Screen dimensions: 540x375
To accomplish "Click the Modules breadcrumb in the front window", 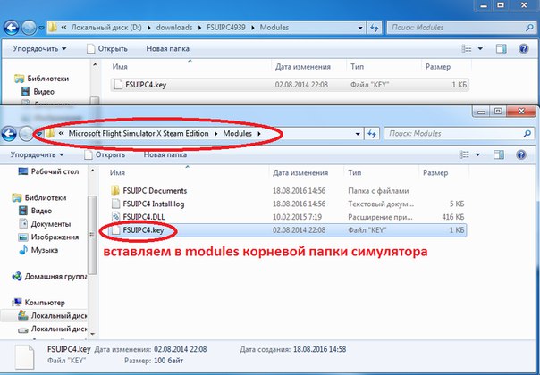I will tap(237, 134).
